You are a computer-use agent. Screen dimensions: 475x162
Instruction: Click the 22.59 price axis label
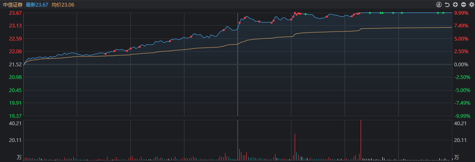[x=16, y=39]
